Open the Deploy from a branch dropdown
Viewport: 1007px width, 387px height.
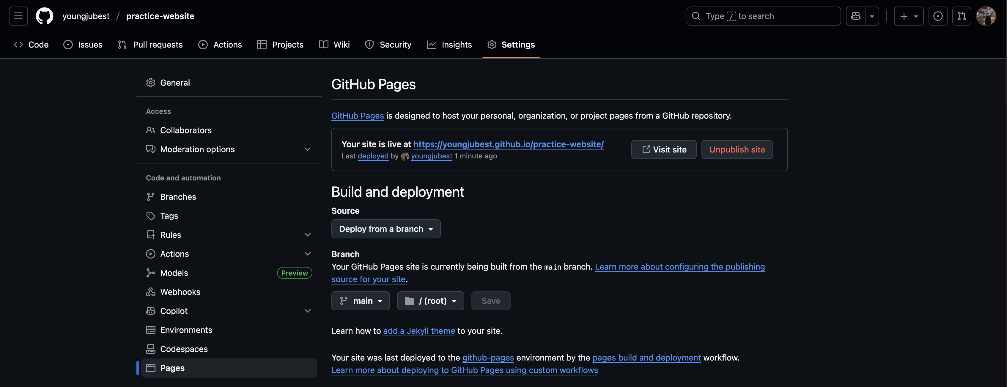tap(386, 229)
